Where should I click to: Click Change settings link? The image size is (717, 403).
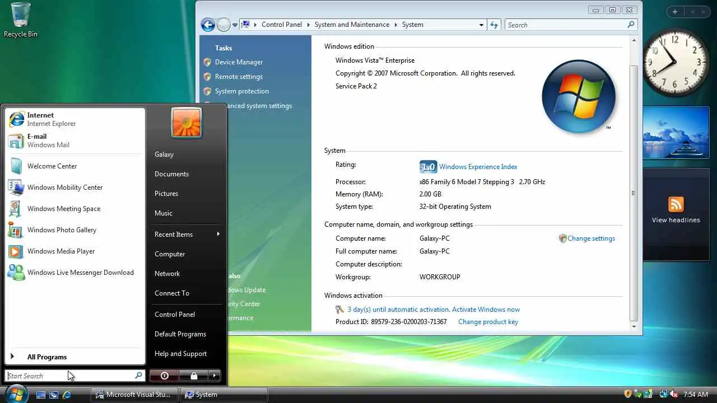click(591, 238)
